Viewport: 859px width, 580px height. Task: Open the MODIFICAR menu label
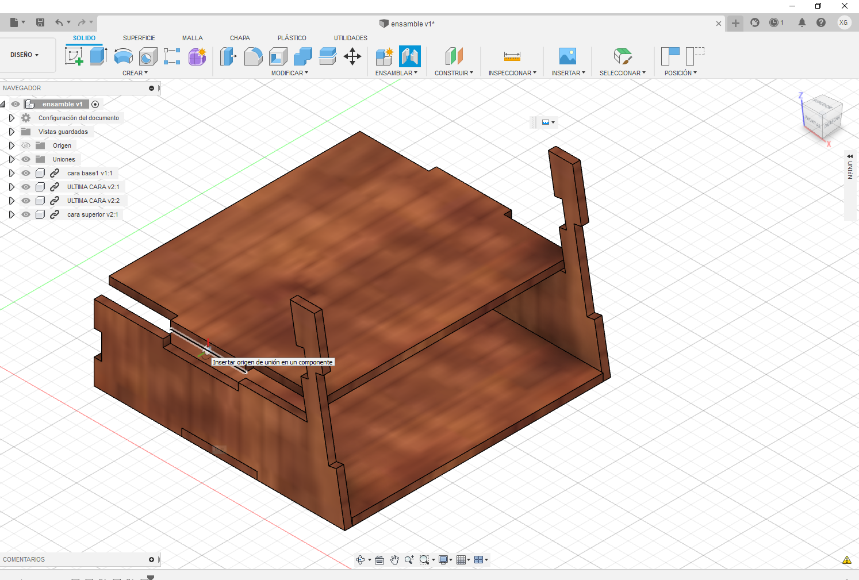[x=289, y=73]
